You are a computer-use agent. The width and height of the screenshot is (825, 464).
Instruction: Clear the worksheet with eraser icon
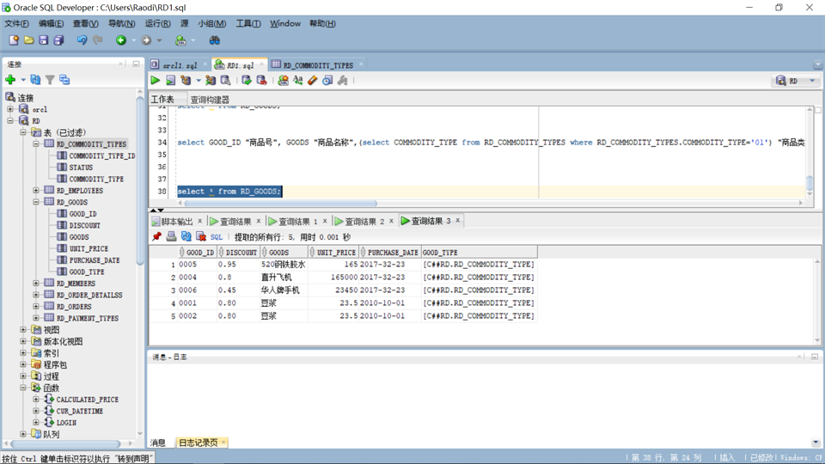click(x=313, y=80)
